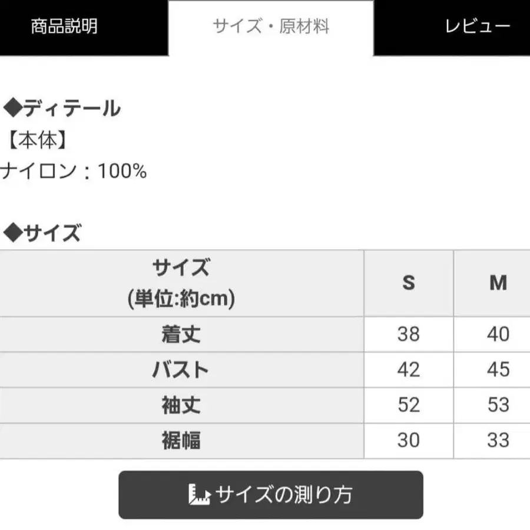Switch to the レビュー tab

(x=477, y=27)
